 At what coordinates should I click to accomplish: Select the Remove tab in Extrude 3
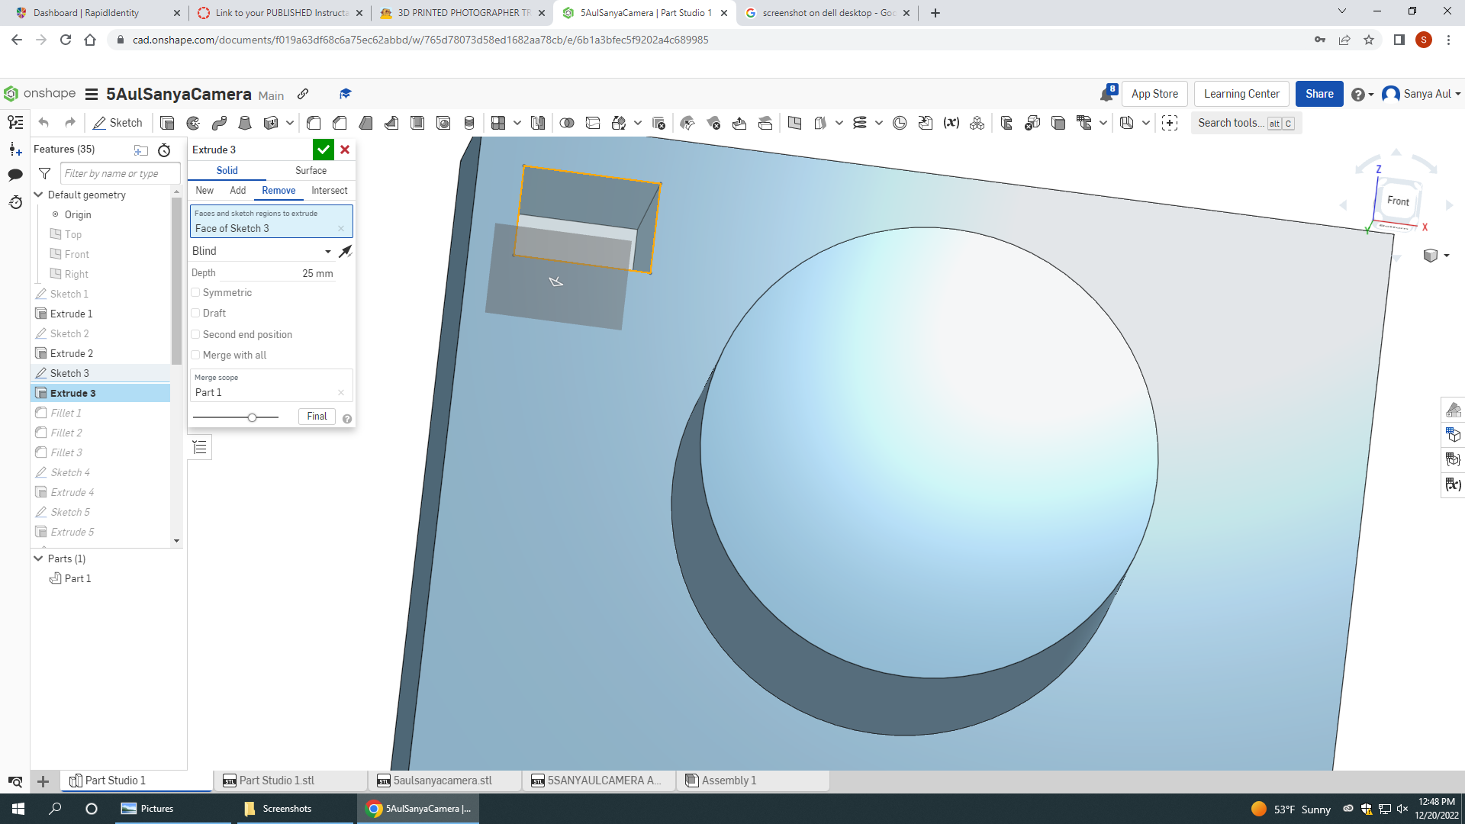pyautogui.click(x=279, y=190)
